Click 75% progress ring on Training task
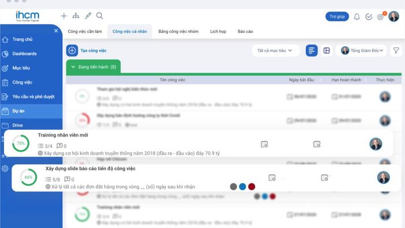 click(21, 144)
